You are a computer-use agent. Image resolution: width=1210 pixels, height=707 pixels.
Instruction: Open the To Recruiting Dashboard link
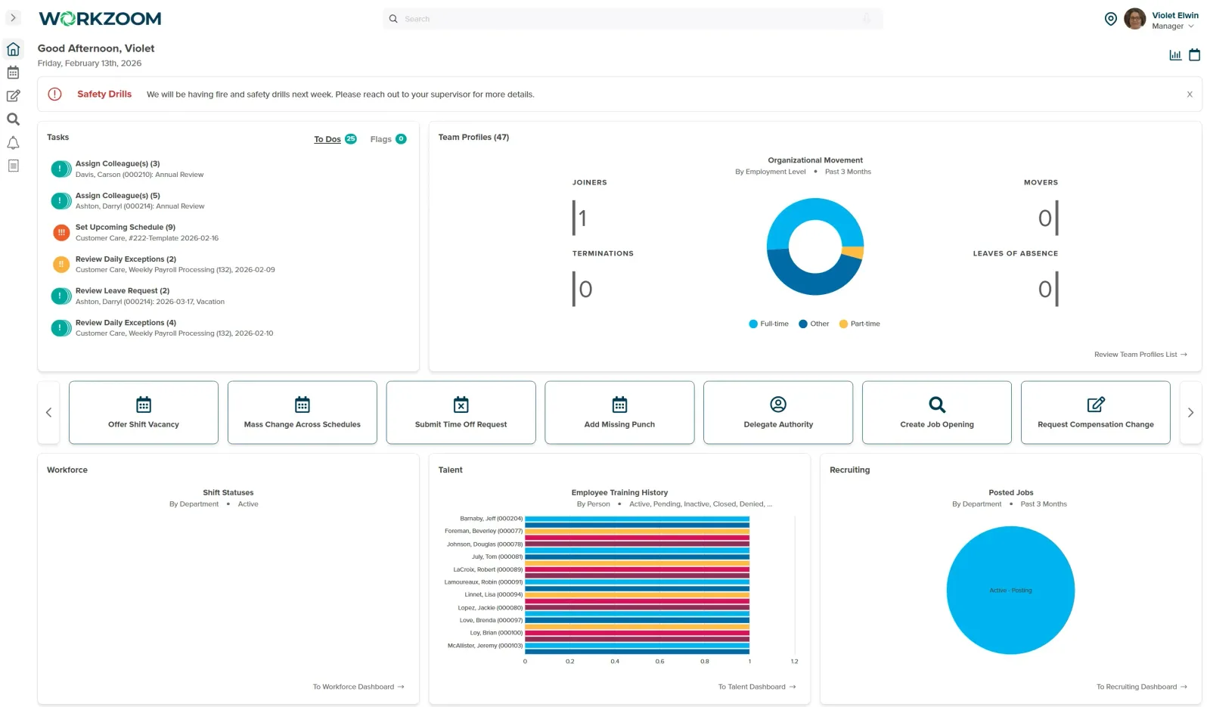pos(1142,687)
